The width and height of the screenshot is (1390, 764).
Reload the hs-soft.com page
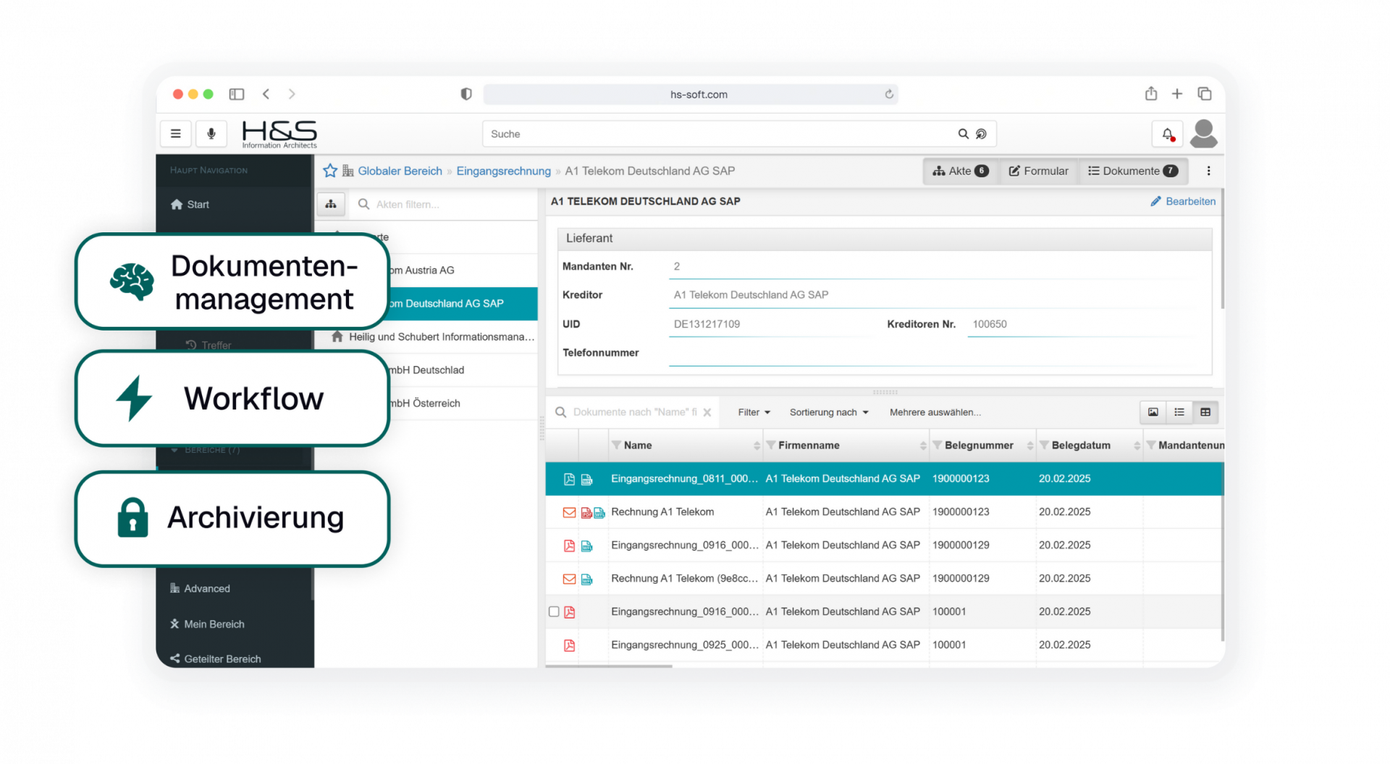tap(889, 94)
